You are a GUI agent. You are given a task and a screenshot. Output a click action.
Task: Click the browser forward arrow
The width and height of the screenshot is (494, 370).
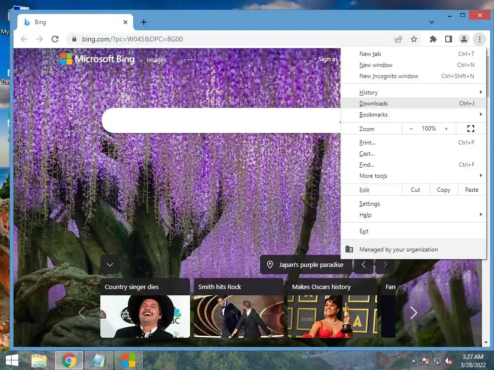click(40, 39)
